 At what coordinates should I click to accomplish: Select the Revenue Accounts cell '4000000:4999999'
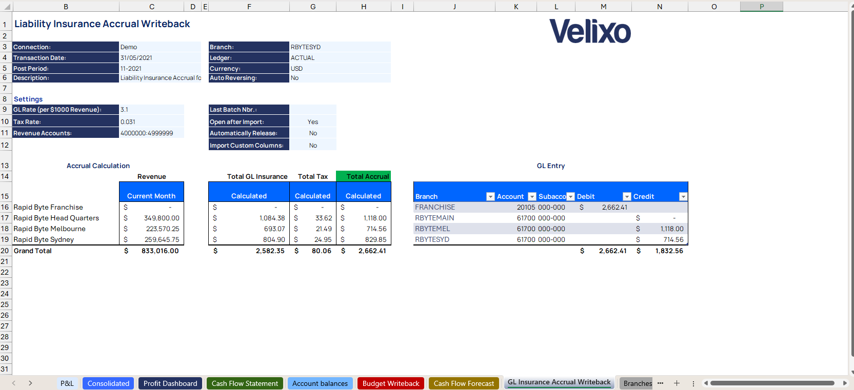152,133
